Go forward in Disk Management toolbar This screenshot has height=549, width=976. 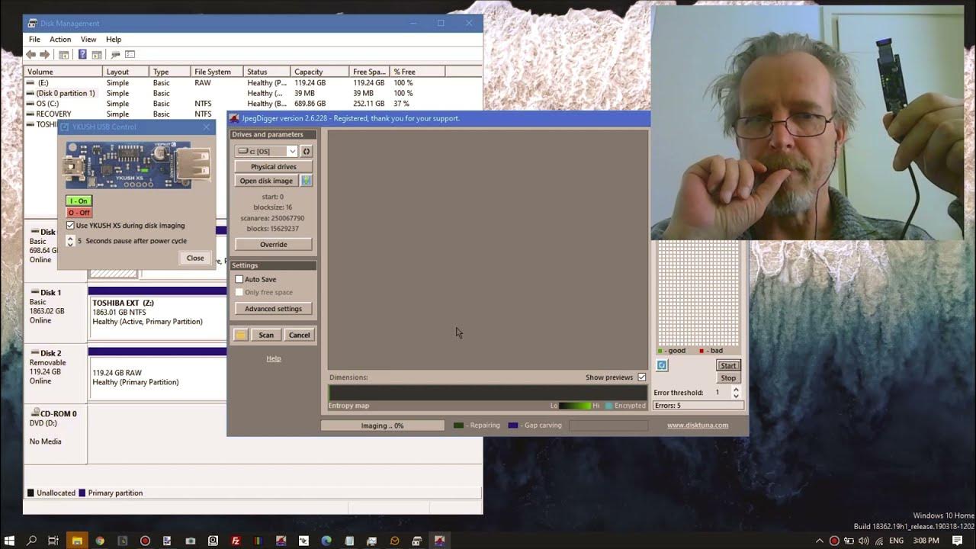[45, 55]
